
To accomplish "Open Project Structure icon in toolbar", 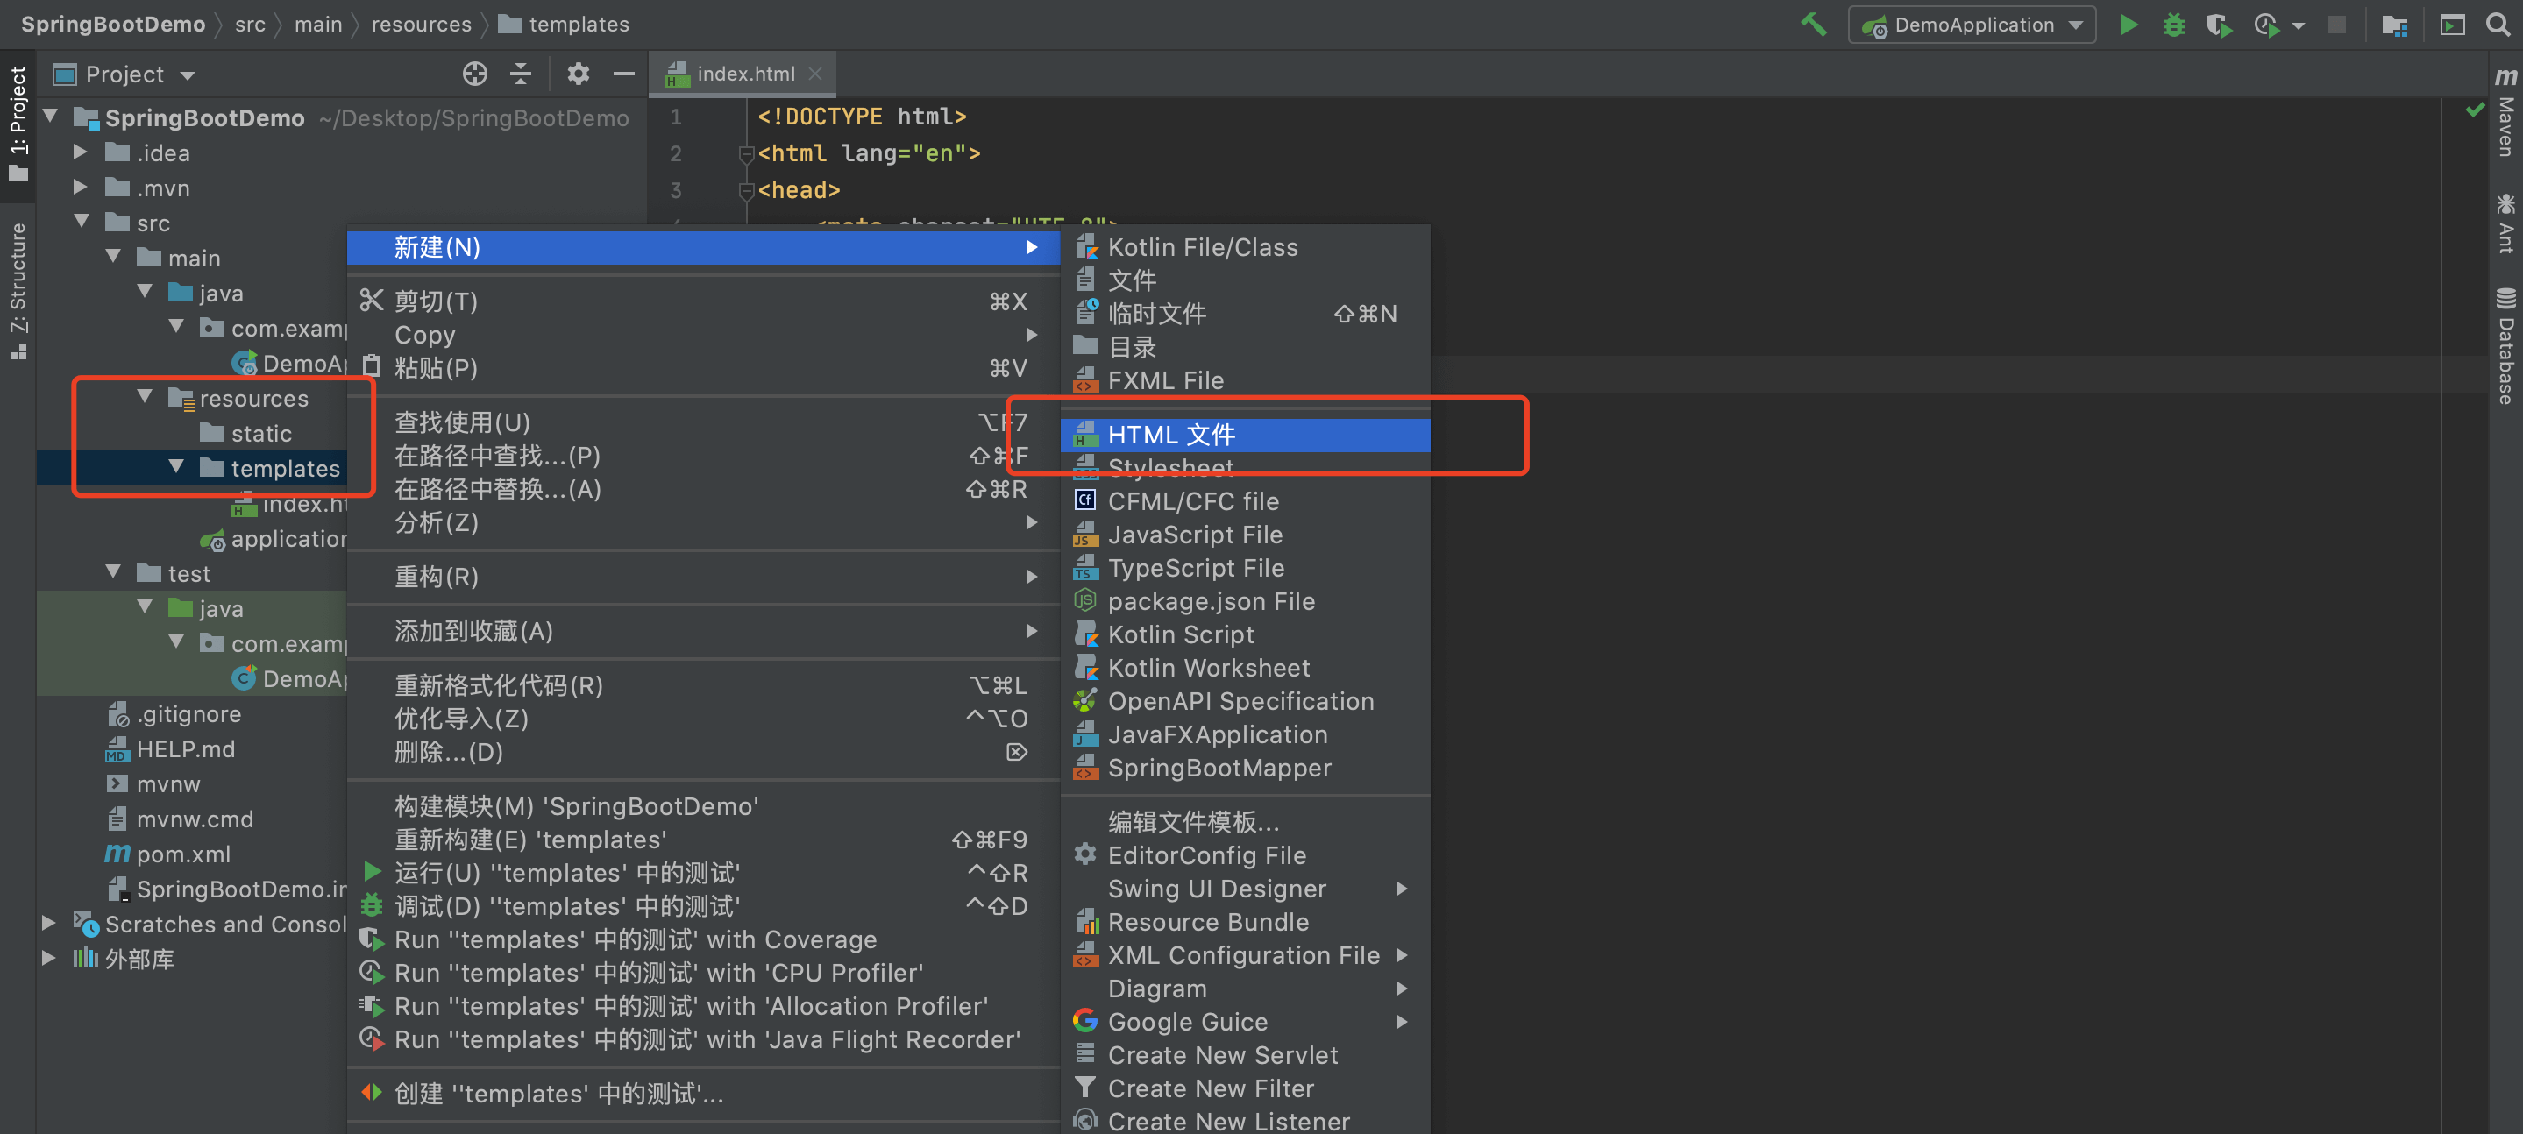I will [2394, 25].
